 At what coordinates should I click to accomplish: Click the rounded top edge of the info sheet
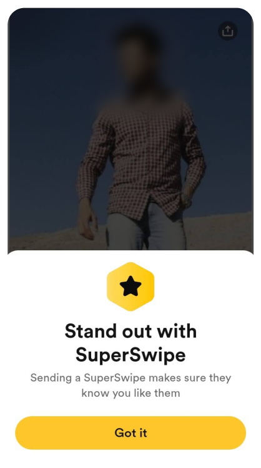click(130, 252)
